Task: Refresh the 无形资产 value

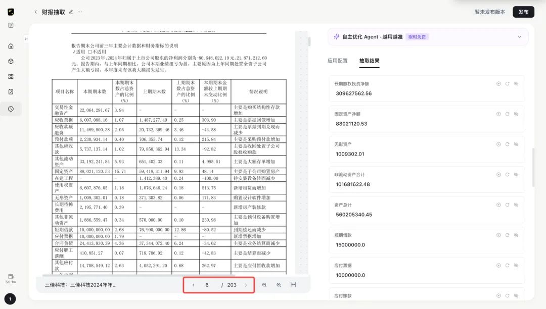Action: (508, 144)
